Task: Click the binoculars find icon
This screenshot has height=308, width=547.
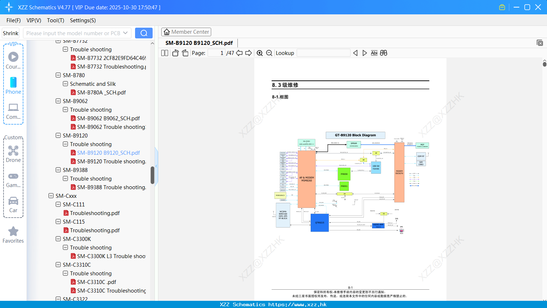Action: (384, 53)
